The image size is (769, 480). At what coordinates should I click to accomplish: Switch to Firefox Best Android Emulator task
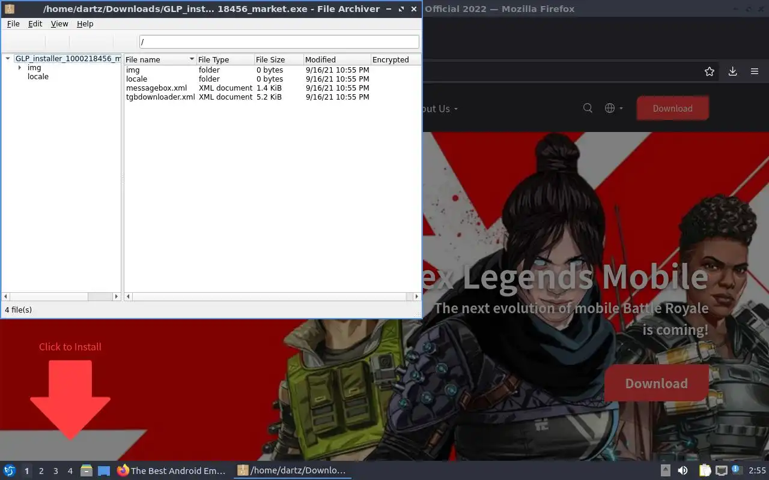point(172,470)
